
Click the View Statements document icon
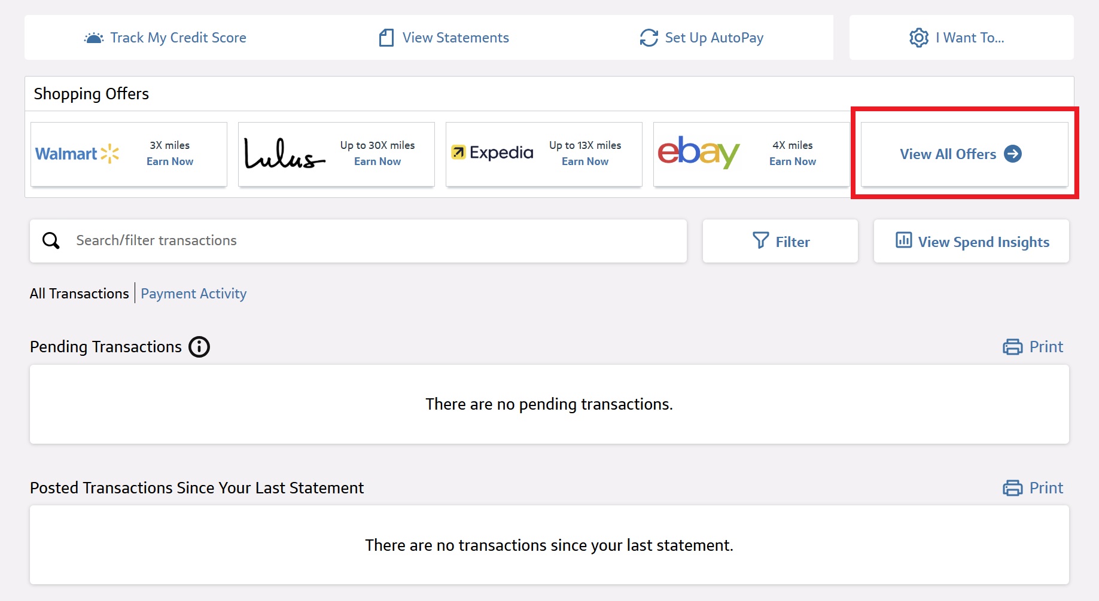[386, 38]
